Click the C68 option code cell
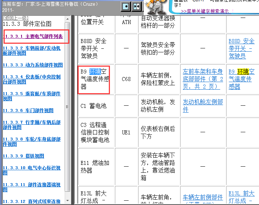The height and width of the screenshot is (205, 259). coord(126,79)
